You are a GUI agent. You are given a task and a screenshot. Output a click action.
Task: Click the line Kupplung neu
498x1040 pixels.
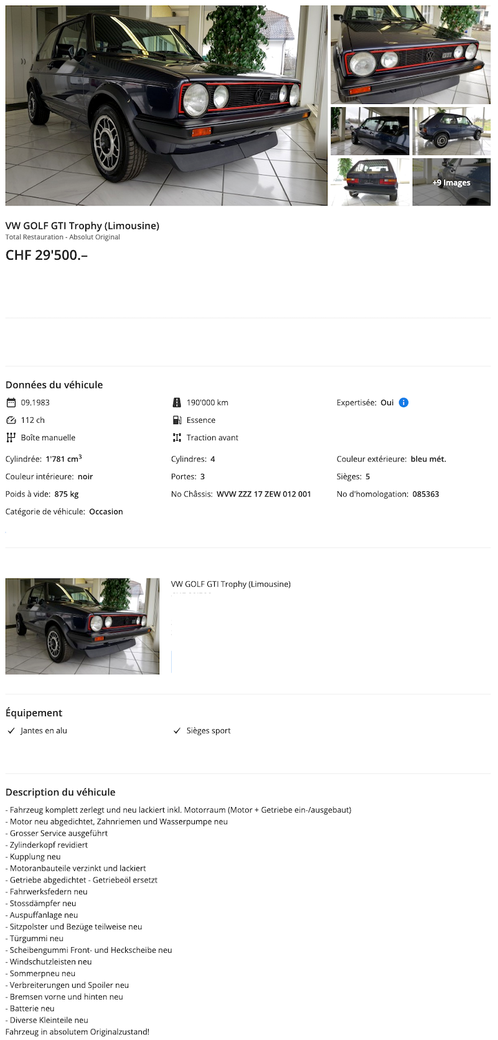(x=33, y=857)
